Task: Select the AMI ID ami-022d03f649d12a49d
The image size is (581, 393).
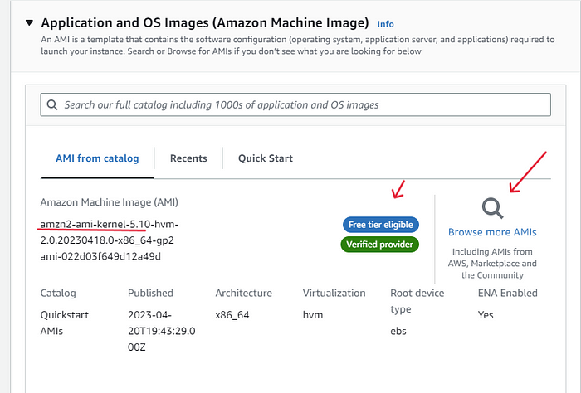Action: click(100, 256)
